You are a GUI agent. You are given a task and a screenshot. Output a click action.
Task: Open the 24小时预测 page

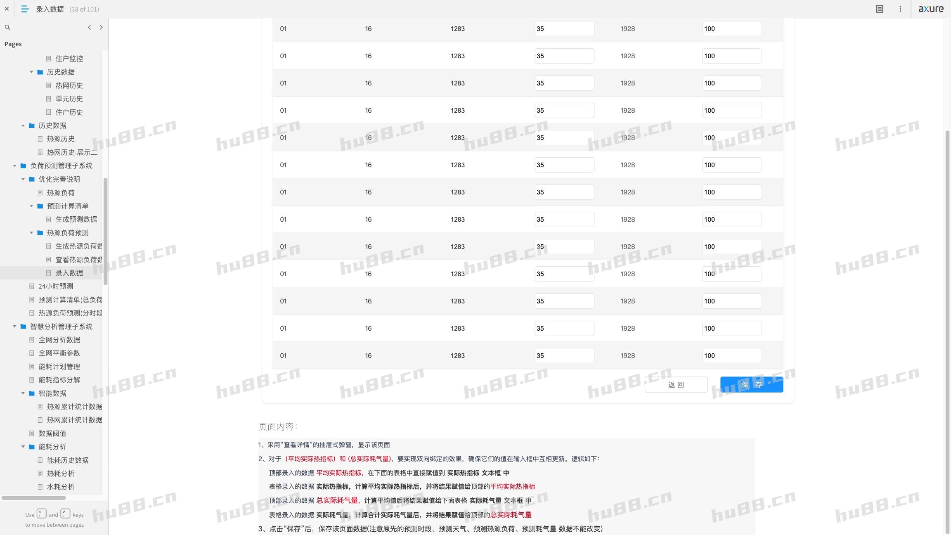pos(56,286)
